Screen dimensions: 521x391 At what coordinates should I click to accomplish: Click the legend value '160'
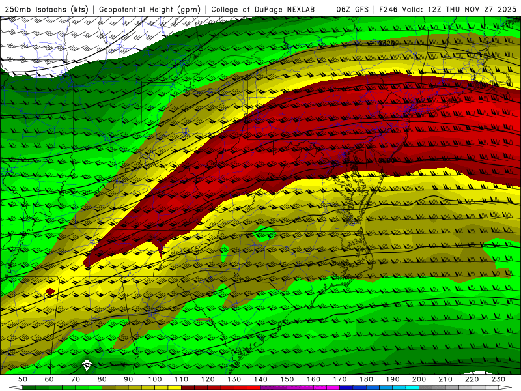313,379
